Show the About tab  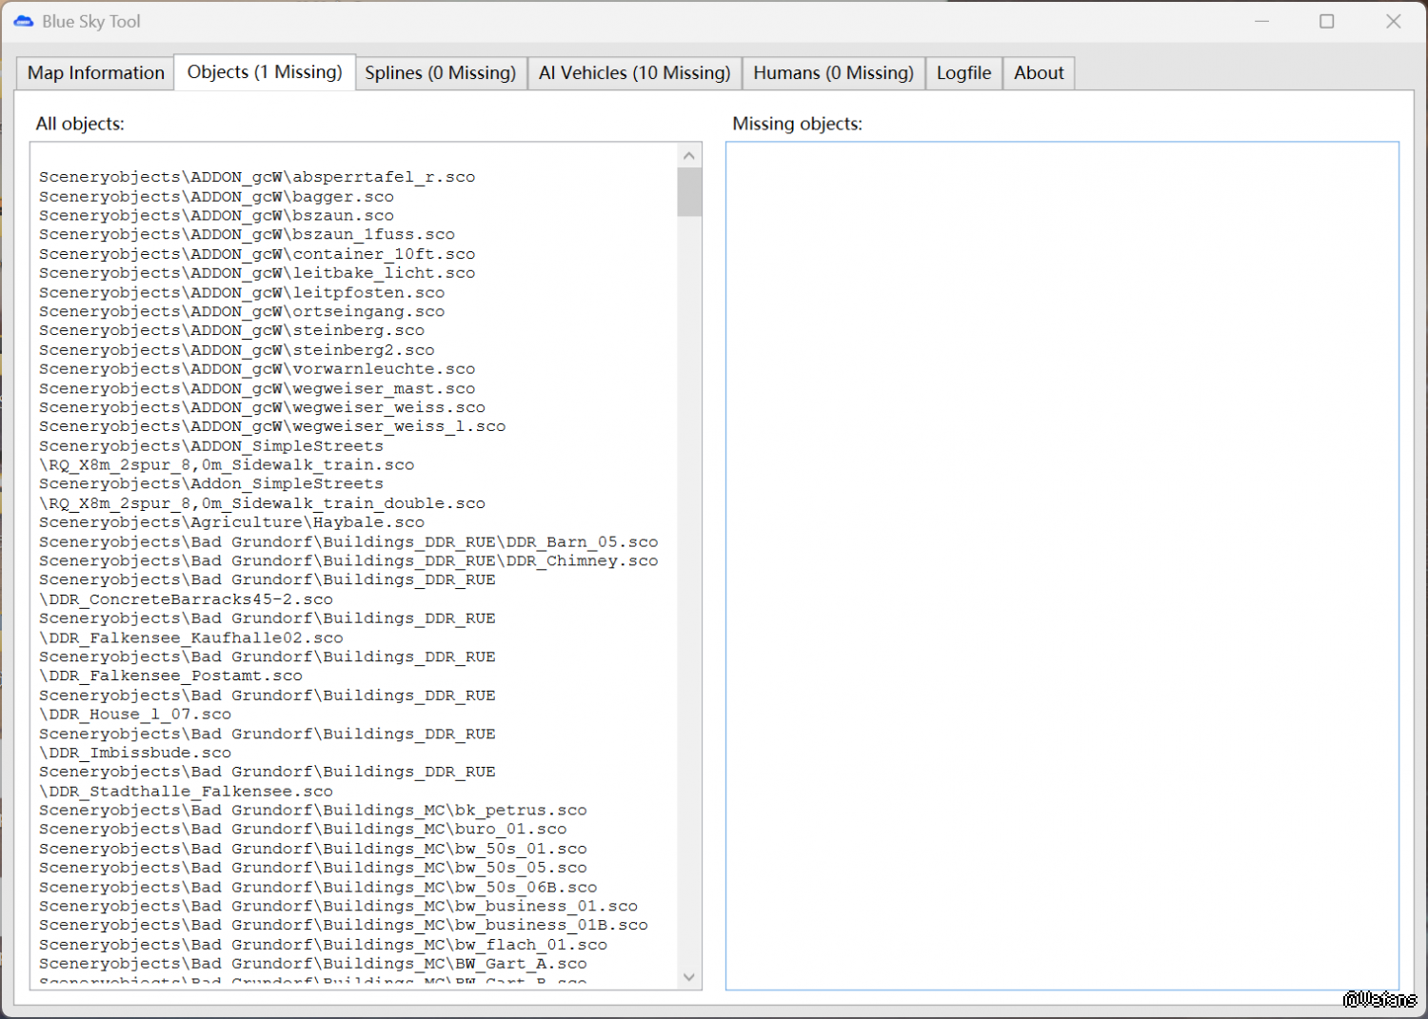pyautogui.click(x=1039, y=73)
